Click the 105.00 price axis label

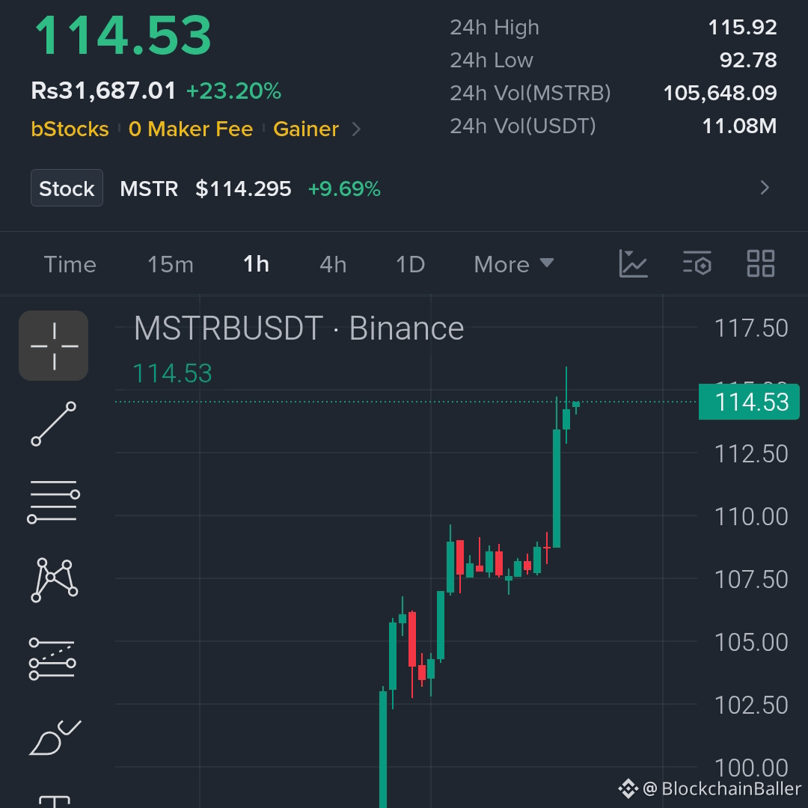point(751,642)
